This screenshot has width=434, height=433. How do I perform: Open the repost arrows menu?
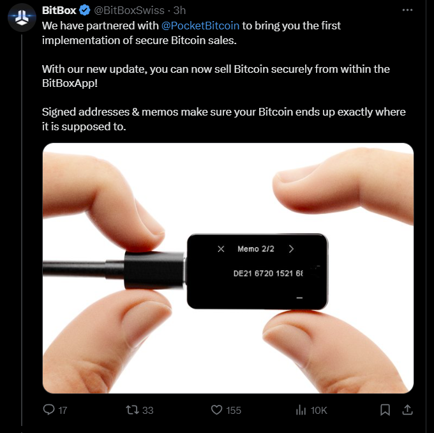133,410
